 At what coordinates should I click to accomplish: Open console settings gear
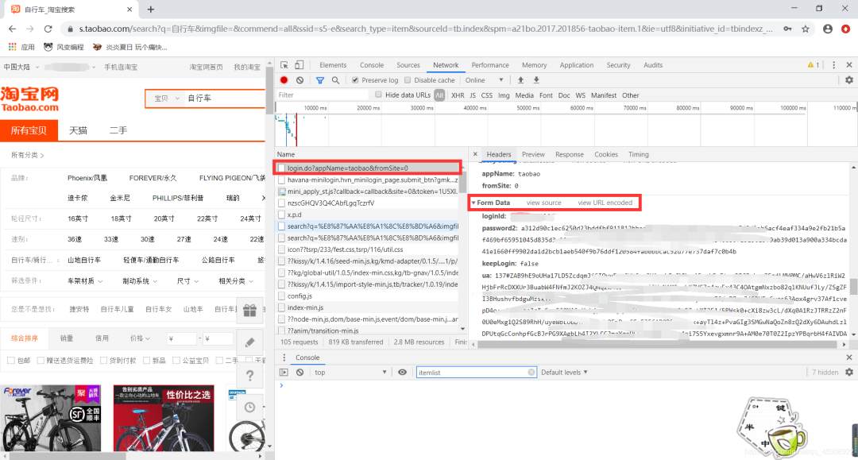[x=849, y=373]
